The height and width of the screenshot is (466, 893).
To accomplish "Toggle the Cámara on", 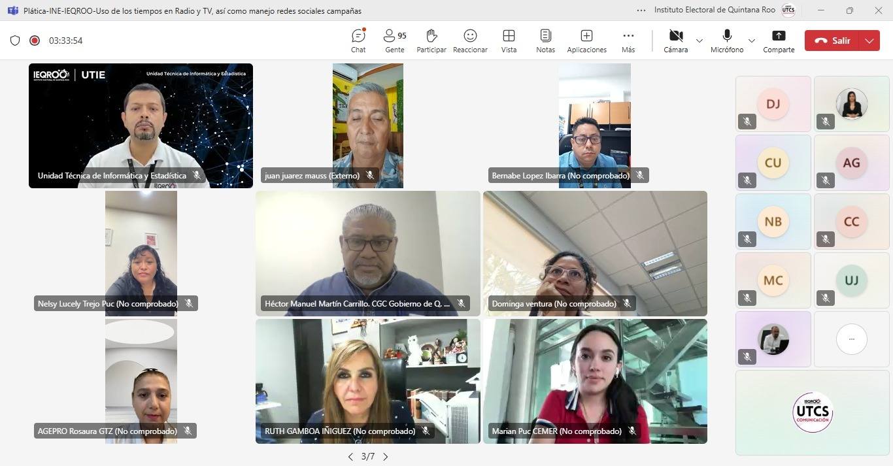I will point(675,41).
